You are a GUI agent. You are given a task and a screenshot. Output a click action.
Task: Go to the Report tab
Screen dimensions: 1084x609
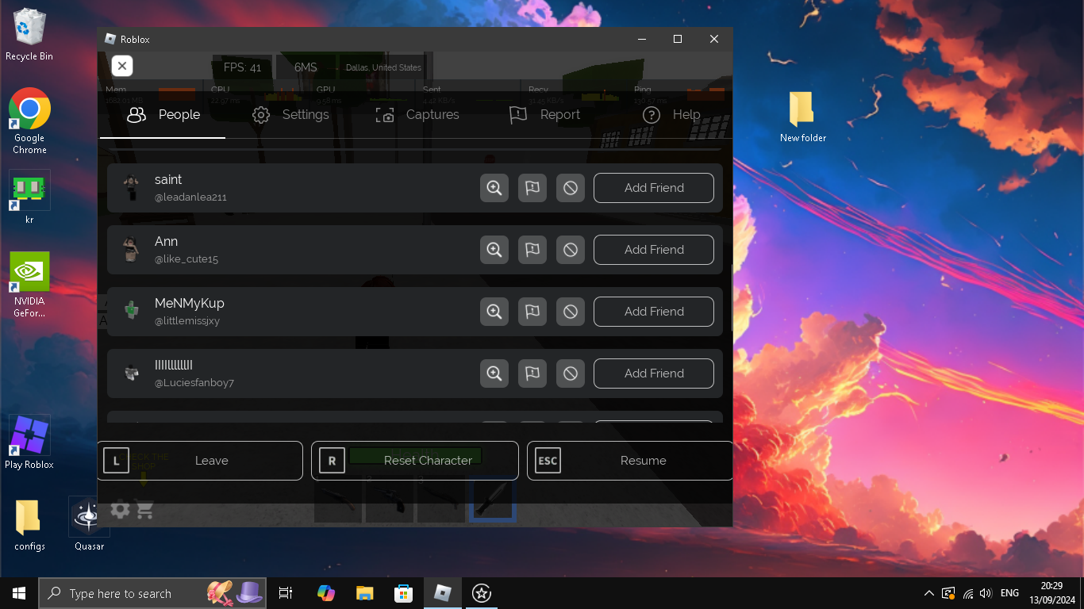(x=544, y=115)
